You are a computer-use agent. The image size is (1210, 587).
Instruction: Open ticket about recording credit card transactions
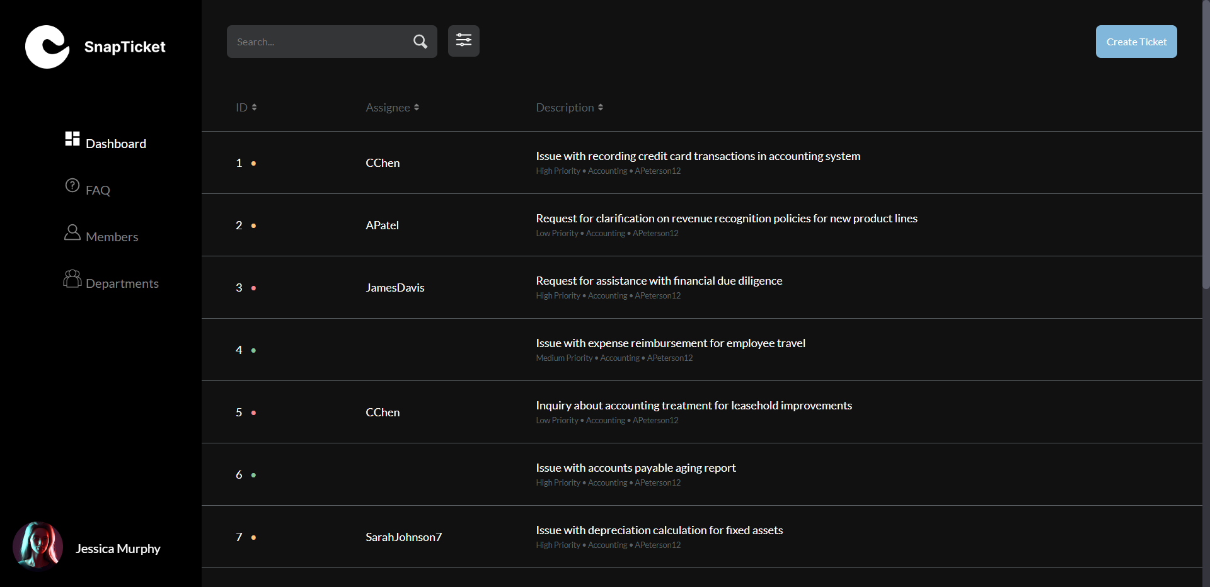[698, 156]
